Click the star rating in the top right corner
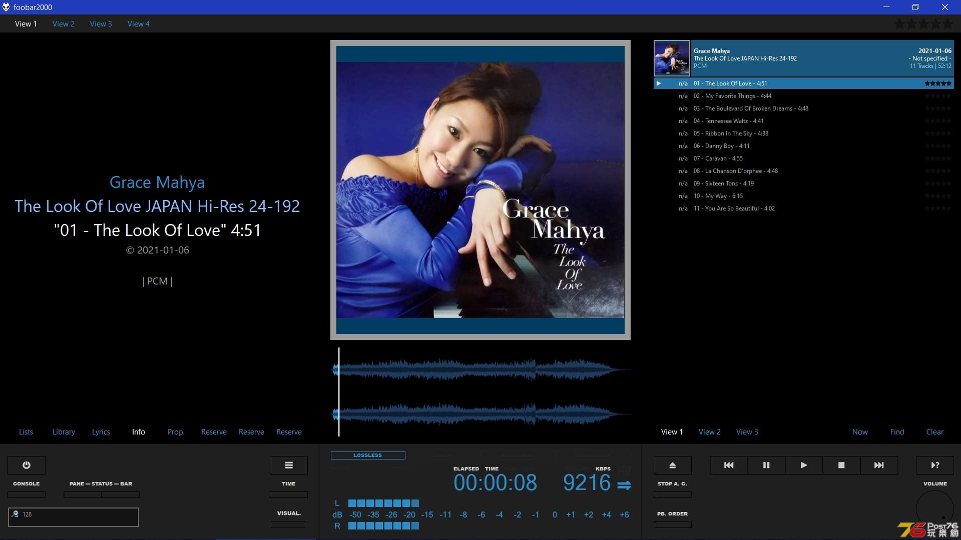The image size is (961, 540). [923, 23]
